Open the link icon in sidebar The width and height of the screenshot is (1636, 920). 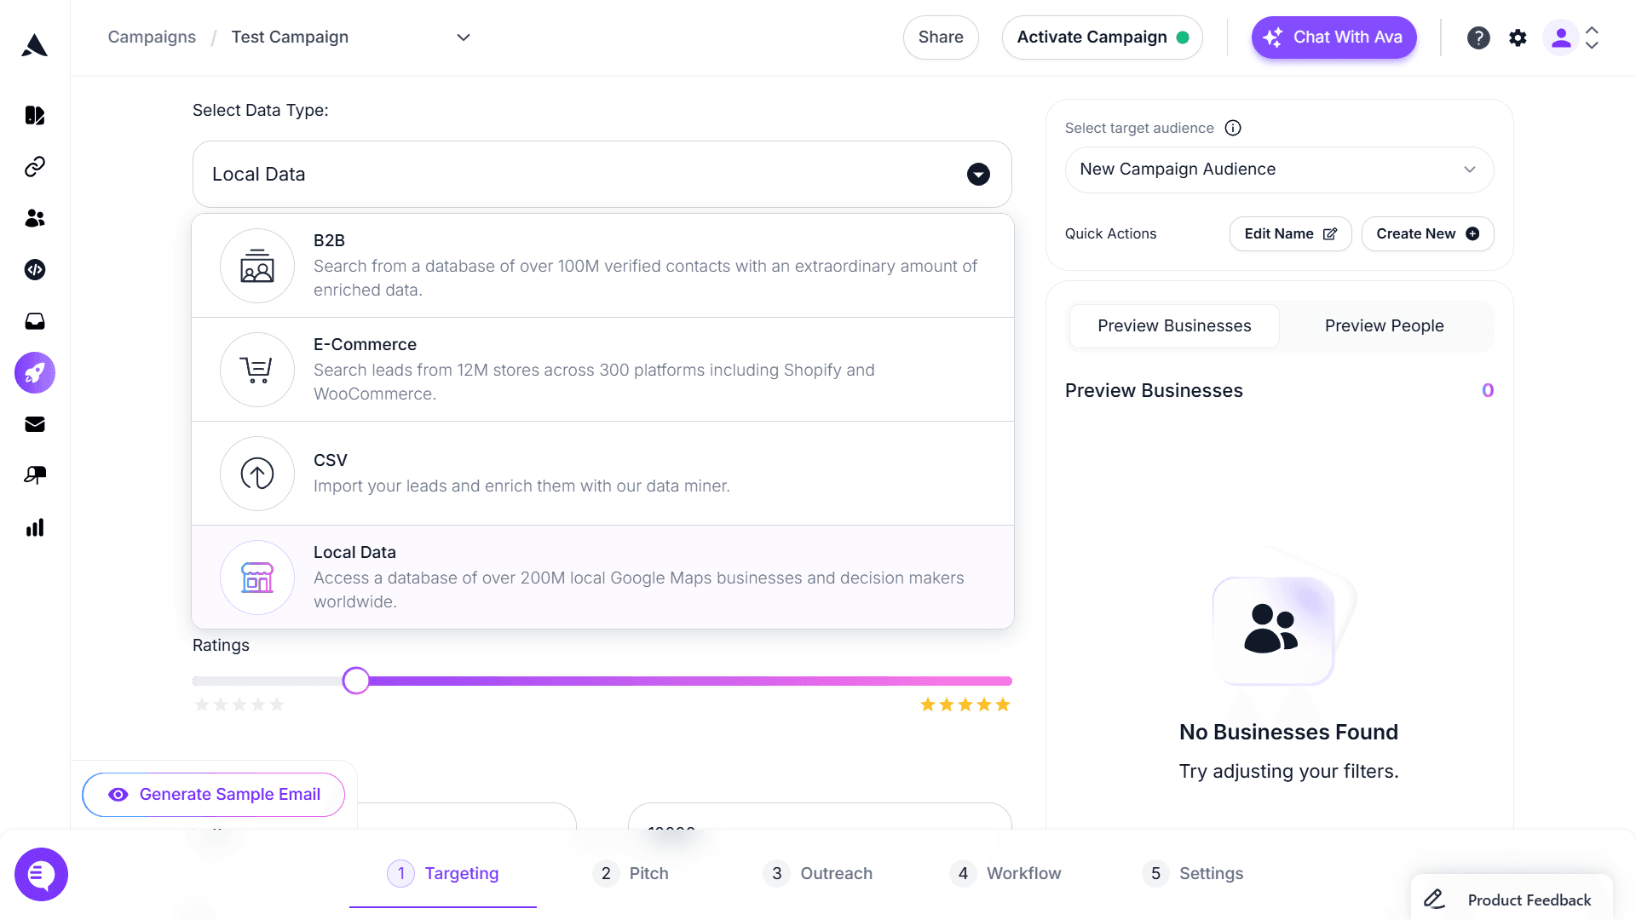pyautogui.click(x=35, y=167)
